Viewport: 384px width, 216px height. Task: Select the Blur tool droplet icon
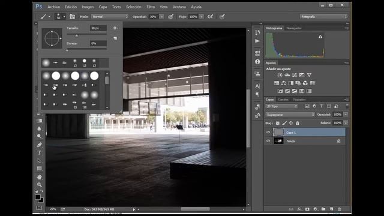click(x=39, y=128)
